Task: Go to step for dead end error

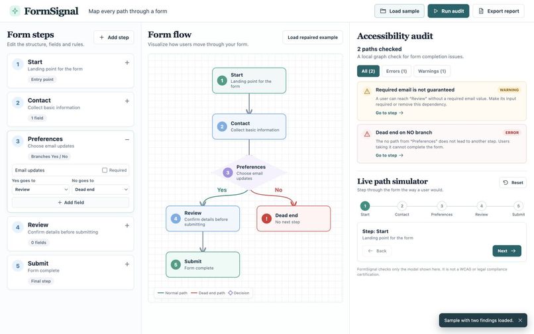Action: (390, 156)
